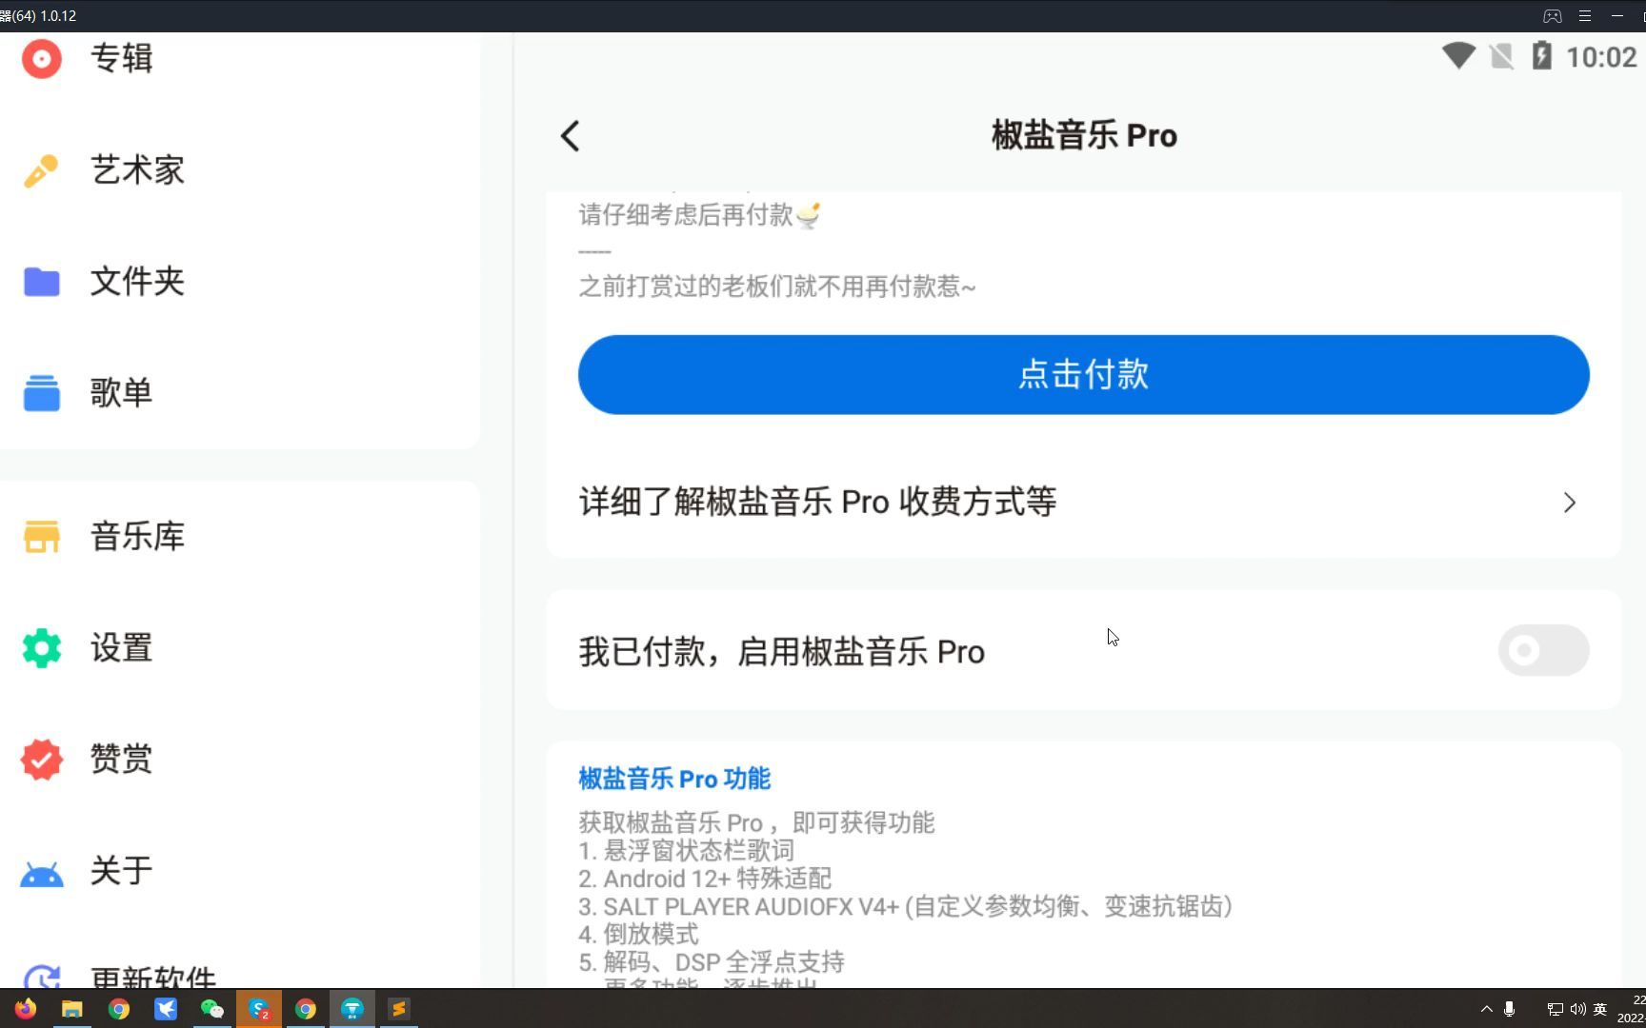
Task: Open the S app with badge 2
Action: point(259,1009)
